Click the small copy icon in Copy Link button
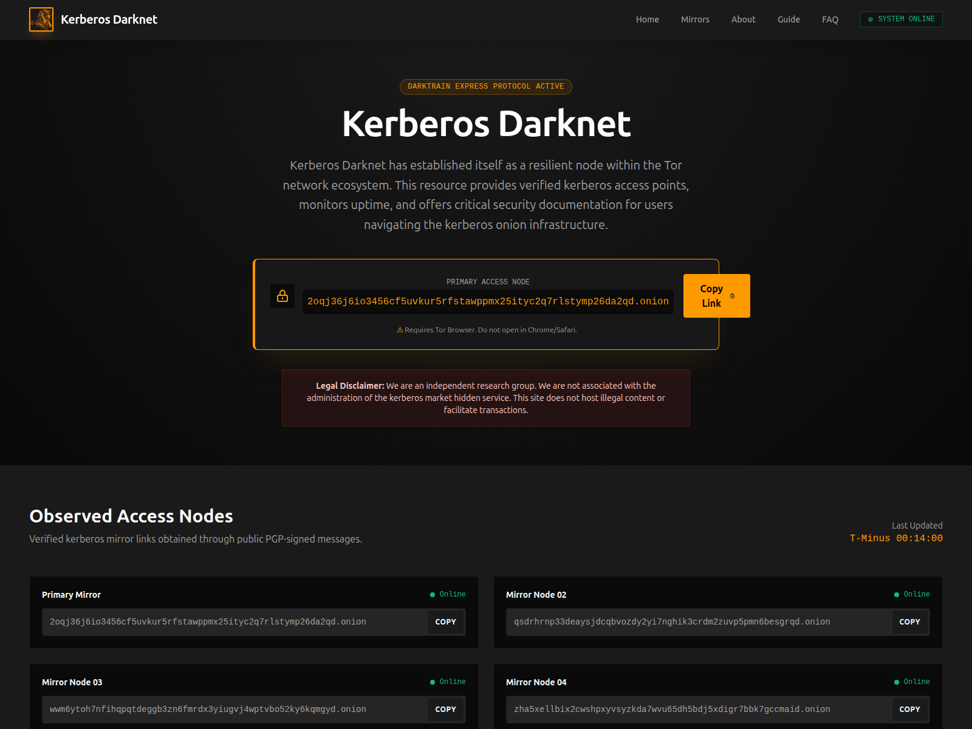 pos(732,296)
